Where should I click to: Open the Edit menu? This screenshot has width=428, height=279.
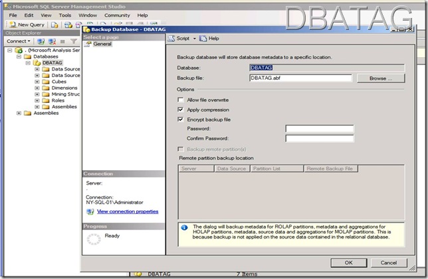tap(29, 15)
